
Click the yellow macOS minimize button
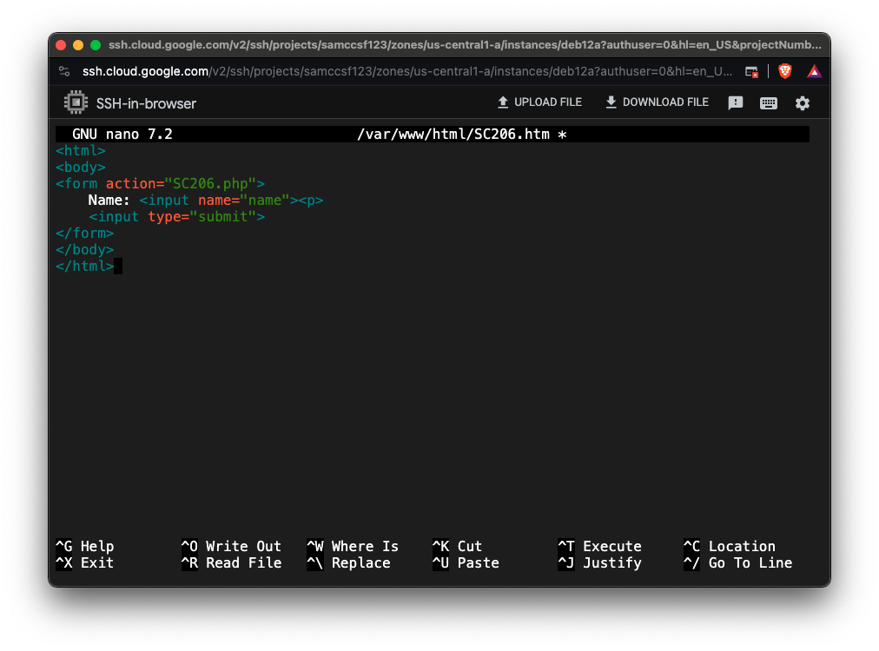[78, 45]
